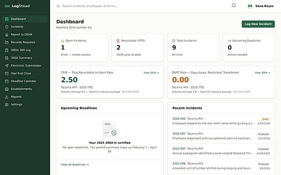
Task: Click the Deadline Calendar icon
Action: coord(7,81)
